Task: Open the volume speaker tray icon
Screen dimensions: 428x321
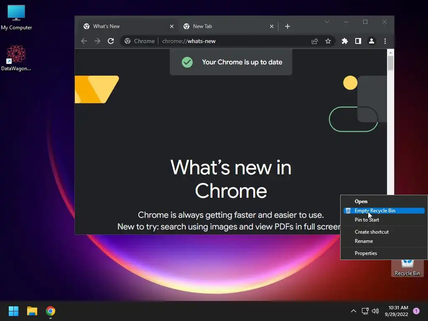Action: point(375,311)
